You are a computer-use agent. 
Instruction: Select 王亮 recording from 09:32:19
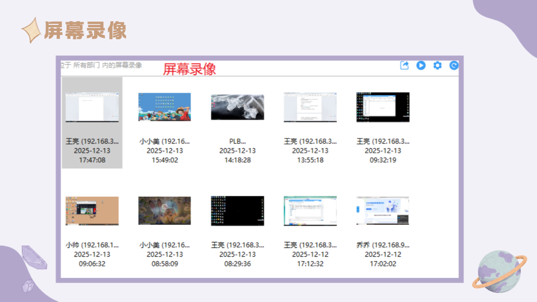pyautogui.click(x=383, y=122)
